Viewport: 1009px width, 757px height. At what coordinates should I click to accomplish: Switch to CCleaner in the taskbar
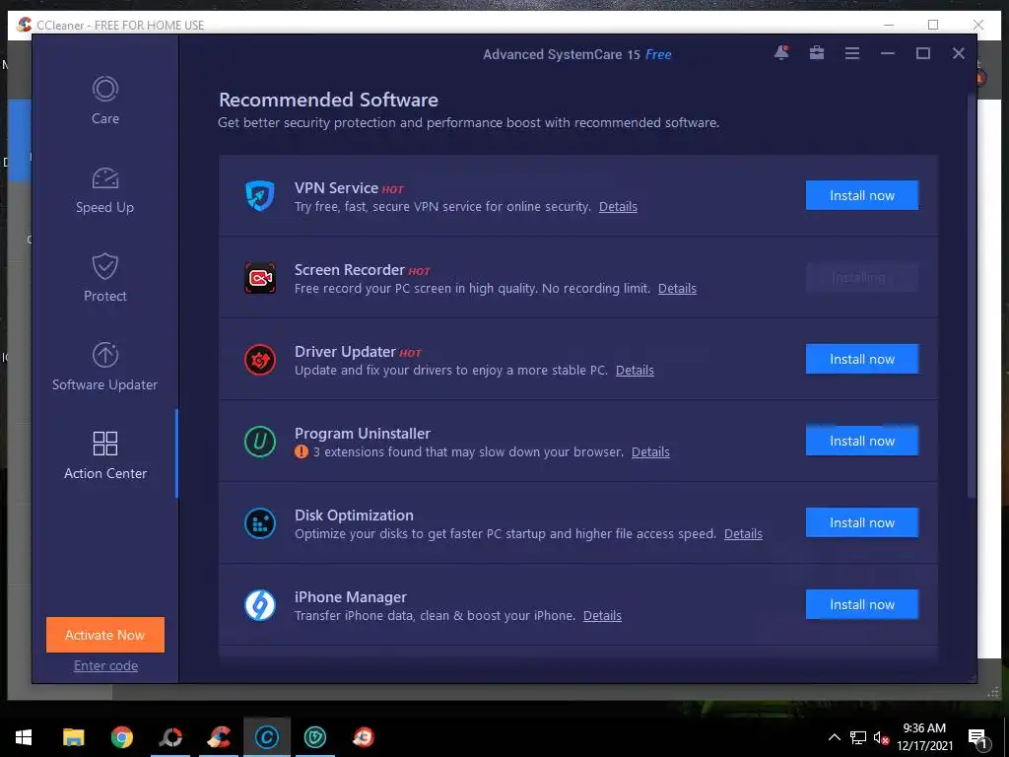pos(219,737)
